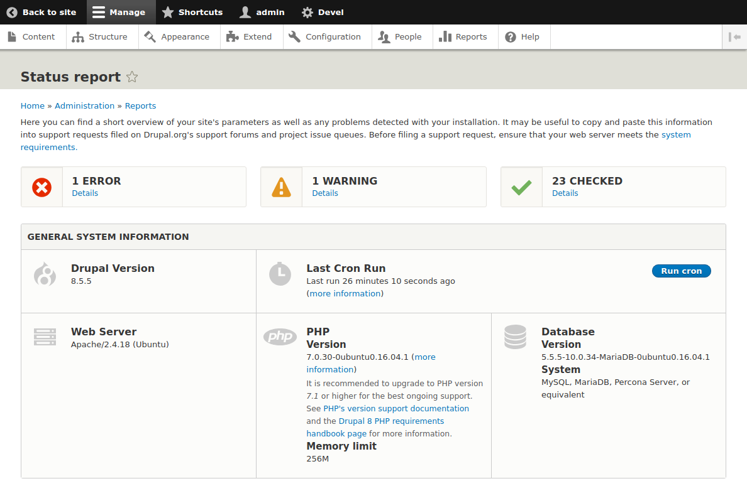Image resolution: width=747 pixels, height=481 pixels.
Task: Click the red error X icon
Action: pyautogui.click(x=42, y=187)
